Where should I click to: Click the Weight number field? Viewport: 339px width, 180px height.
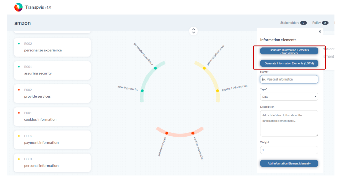pyautogui.click(x=289, y=150)
